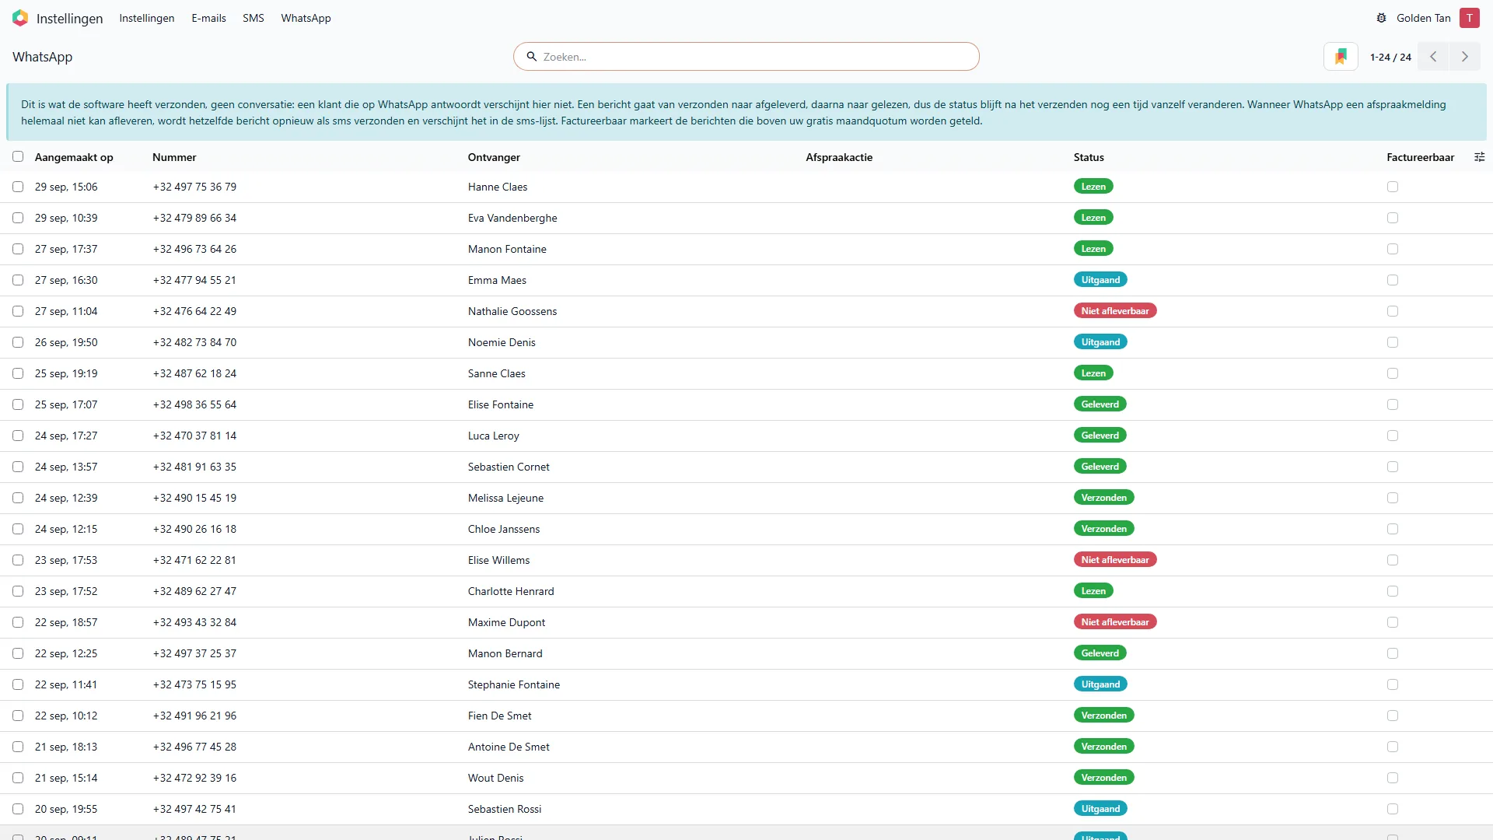Viewport: 1493px width, 840px height.
Task: Toggle Factureerbaar checkbox for Eva Vandenberghe
Action: click(1393, 218)
